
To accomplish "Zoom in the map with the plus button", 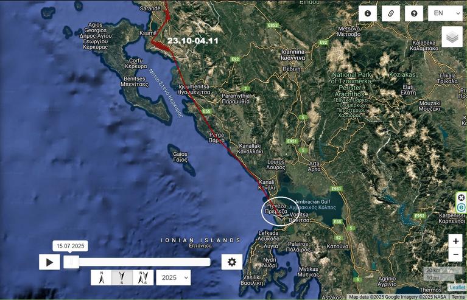I will click(455, 241).
